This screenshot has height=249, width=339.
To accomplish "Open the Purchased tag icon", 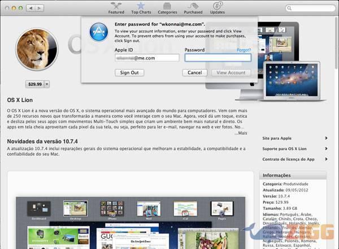I will (193, 6).
